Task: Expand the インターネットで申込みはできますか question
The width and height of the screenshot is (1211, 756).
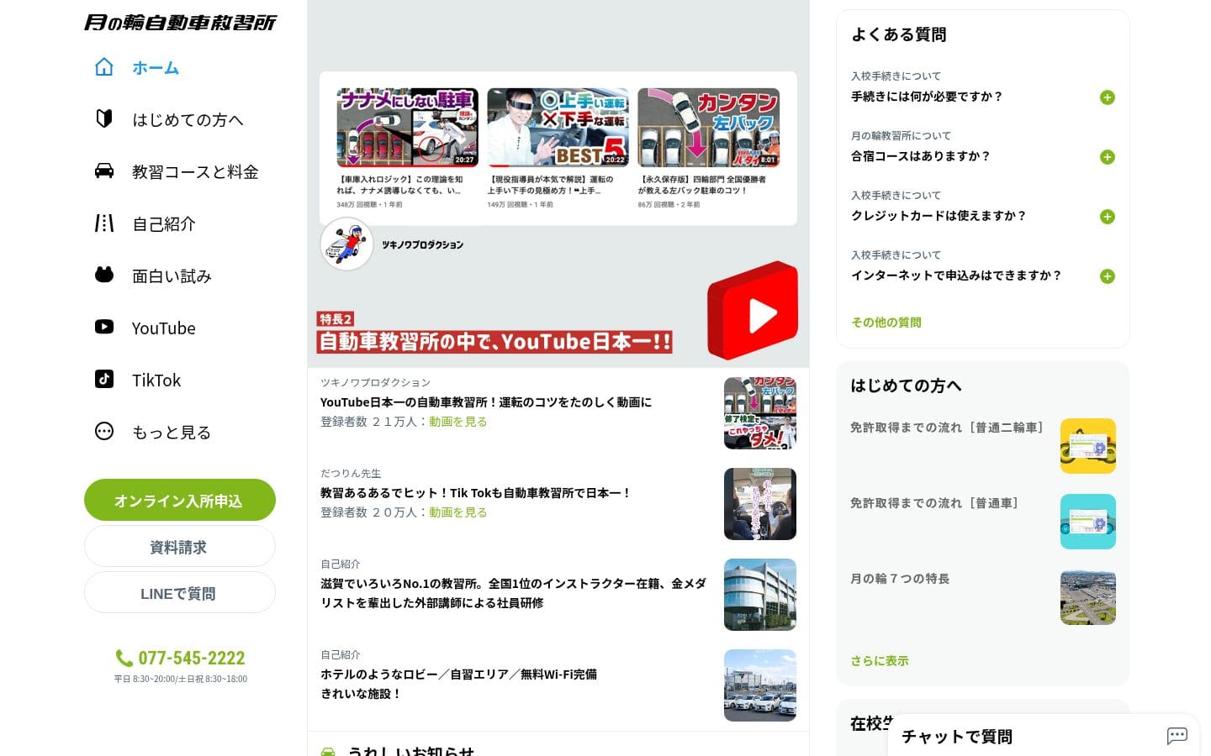Action: click(x=1108, y=276)
